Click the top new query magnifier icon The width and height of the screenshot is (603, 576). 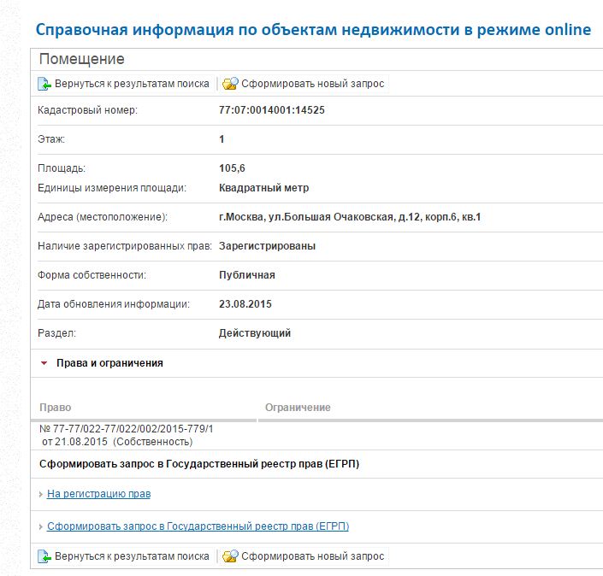point(230,84)
